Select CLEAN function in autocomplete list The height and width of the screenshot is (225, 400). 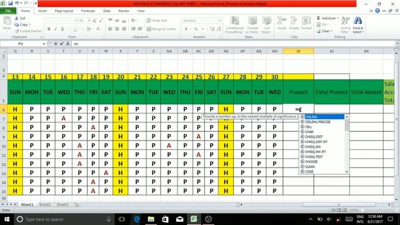[322, 167]
